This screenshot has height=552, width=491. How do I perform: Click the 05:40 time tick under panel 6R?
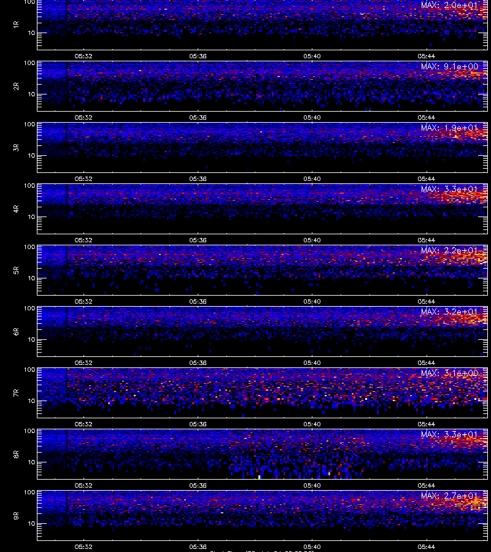(312, 362)
